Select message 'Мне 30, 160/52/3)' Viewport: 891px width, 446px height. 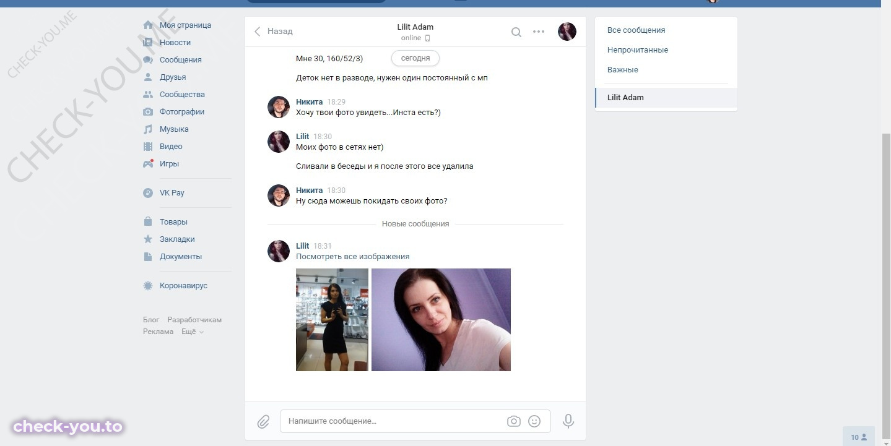point(329,59)
